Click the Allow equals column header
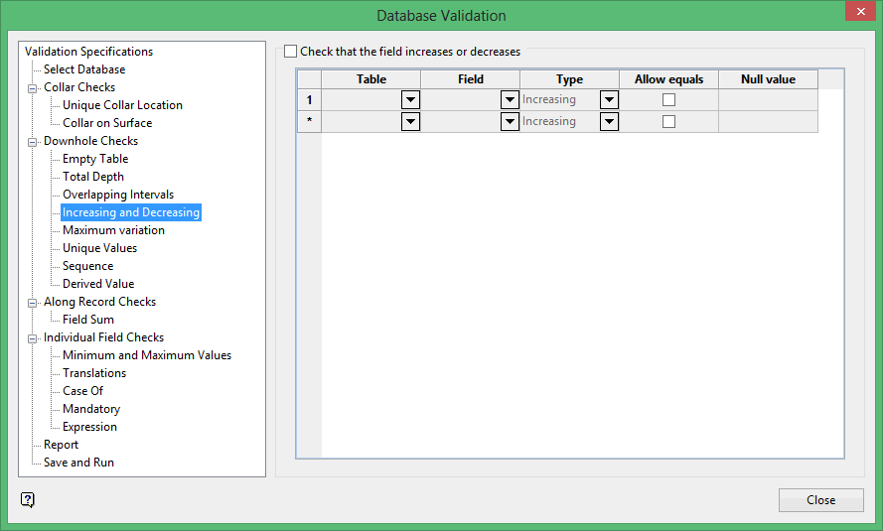 [669, 79]
